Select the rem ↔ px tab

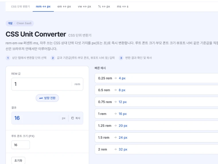(43, 7)
